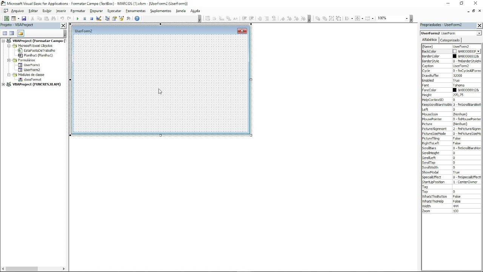Image resolution: width=483 pixels, height=272 pixels.
Task: Collapse the VBAProject (Formatar Campo) tree node
Action: [3, 41]
